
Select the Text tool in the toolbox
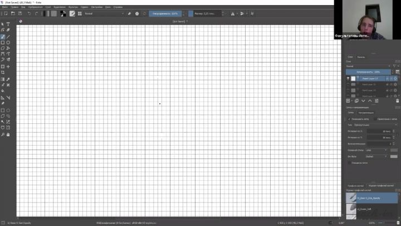[8, 24]
